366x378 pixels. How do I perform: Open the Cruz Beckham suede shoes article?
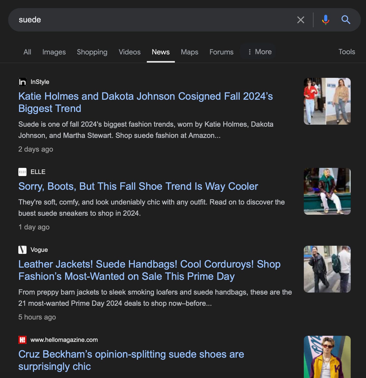point(131,360)
